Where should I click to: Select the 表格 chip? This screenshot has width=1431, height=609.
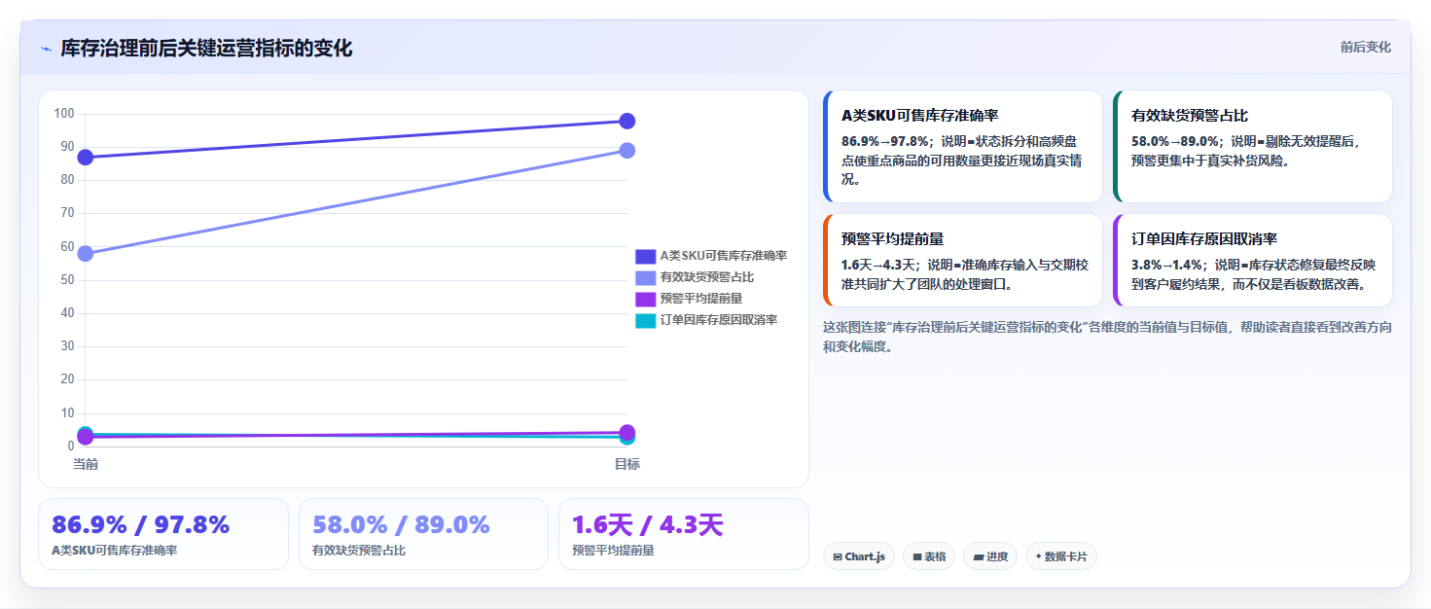pos(929,556)
